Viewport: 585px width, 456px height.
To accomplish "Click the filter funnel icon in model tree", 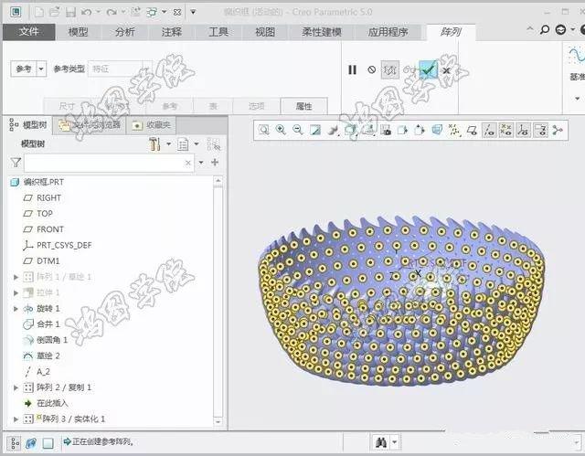I will click(x=16, y=163).
